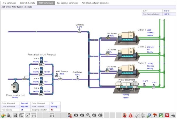Open the Design Specification PDF icon
The image size is (177, 119).
[x=52, y=110]
